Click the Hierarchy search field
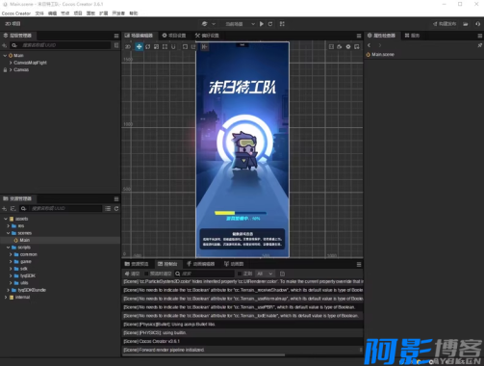484x366 pixels. coord(61,45)
